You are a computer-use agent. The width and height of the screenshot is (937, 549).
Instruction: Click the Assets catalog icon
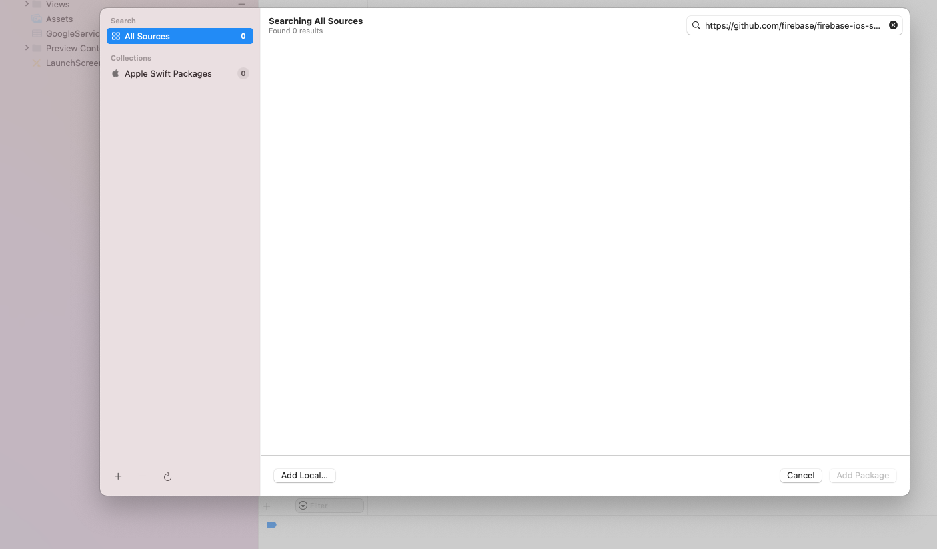(37, 19)
